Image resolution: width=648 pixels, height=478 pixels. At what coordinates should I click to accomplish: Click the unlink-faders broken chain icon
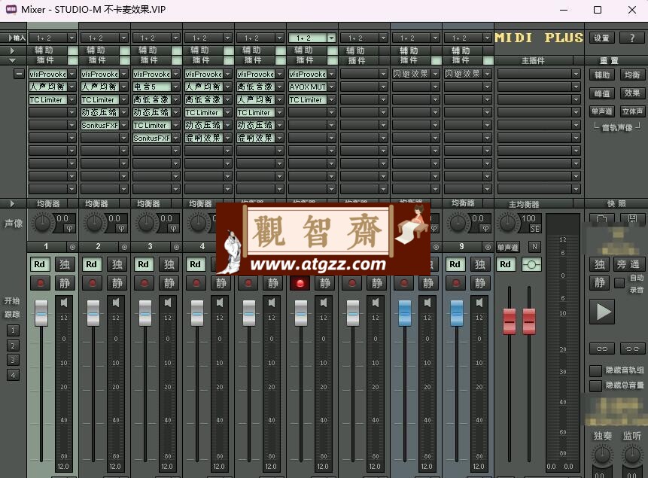point(632,349)
